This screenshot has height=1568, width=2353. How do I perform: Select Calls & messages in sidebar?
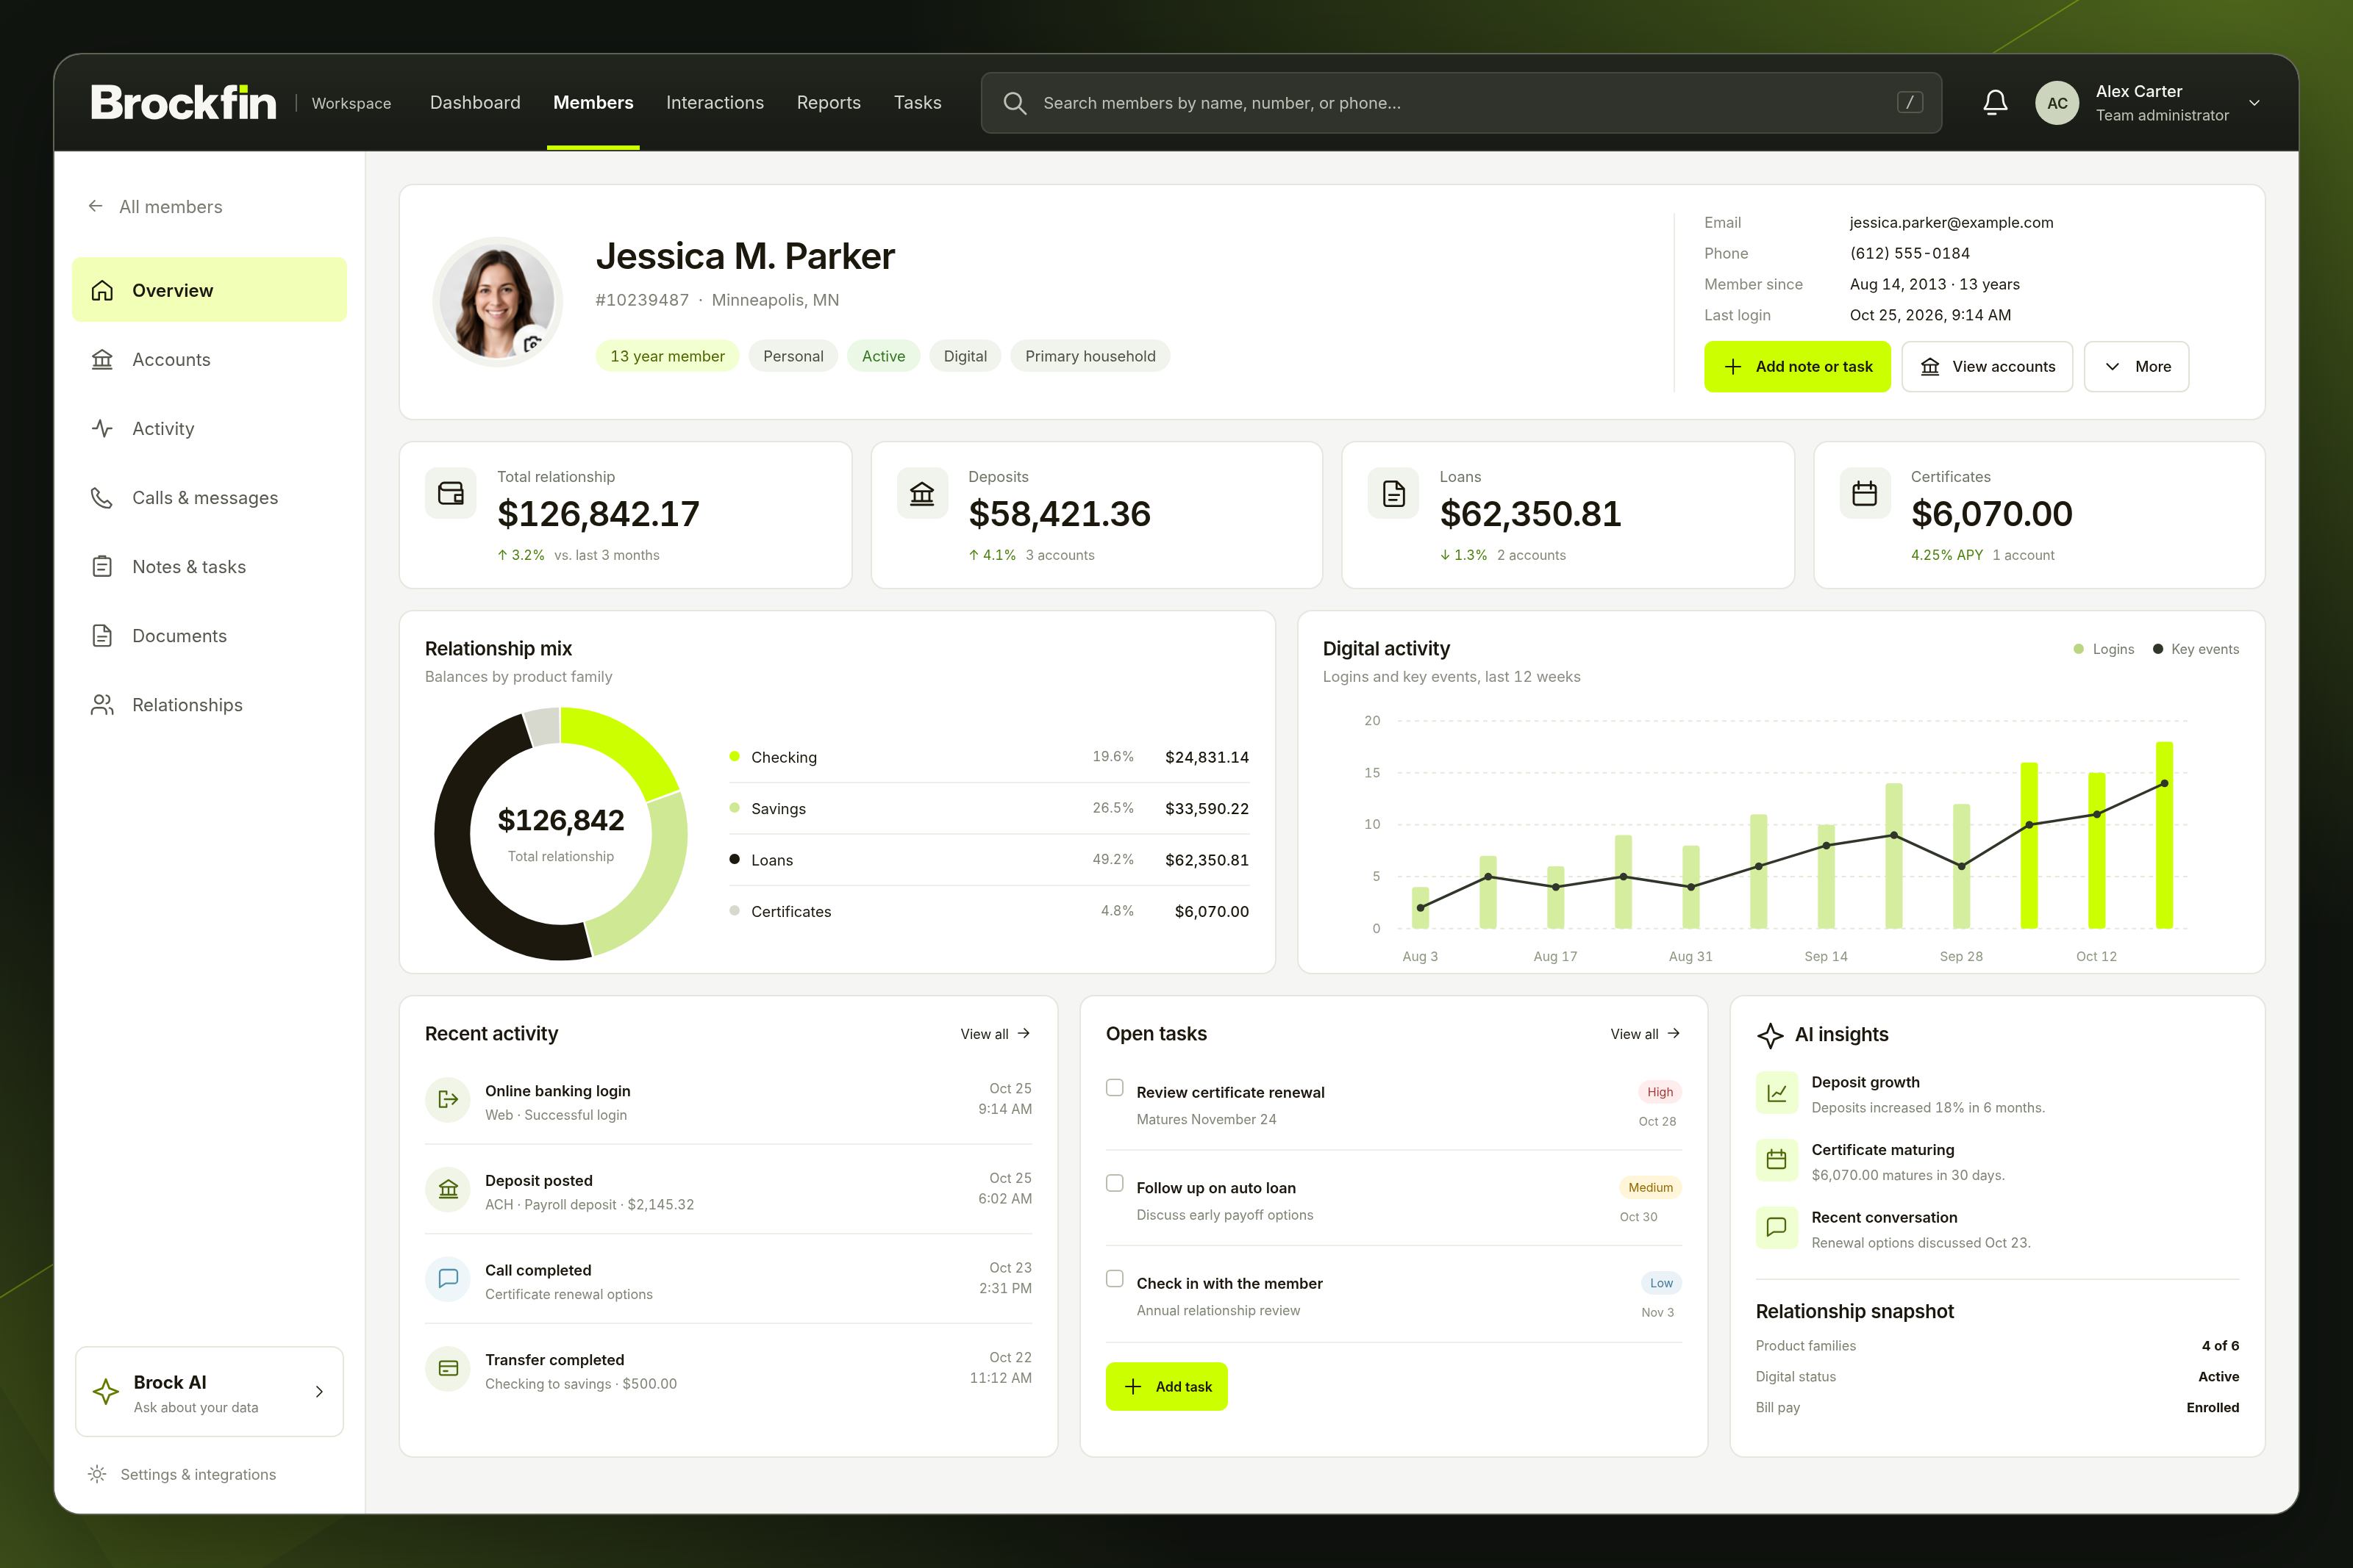coord(209,497)
